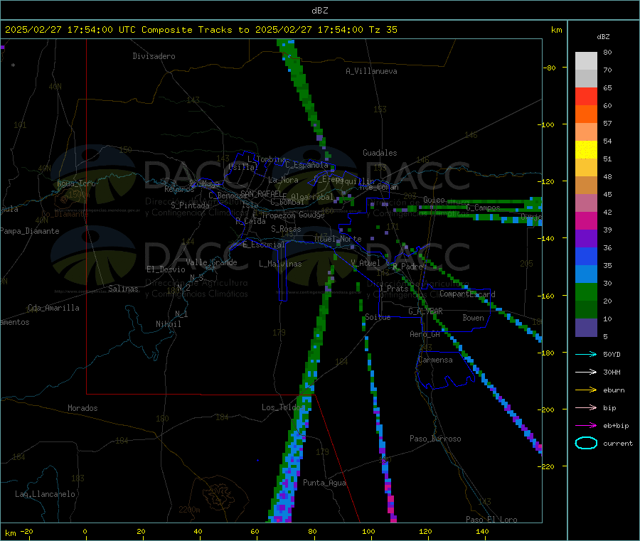Click the 'Valle_Grande' map label
The height and width of the screenshot is (541, 640).
pyautogui.click(x=211, y=262)
